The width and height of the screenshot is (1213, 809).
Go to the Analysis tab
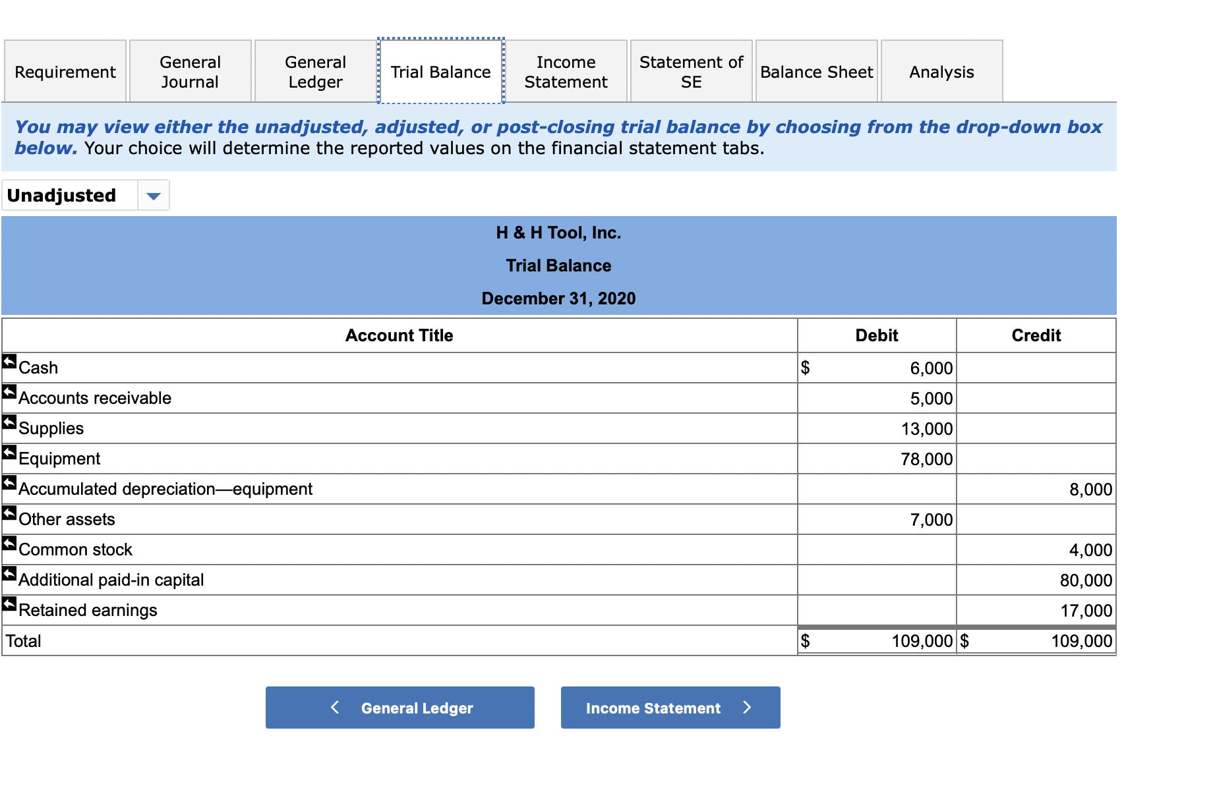click(941, 70)
